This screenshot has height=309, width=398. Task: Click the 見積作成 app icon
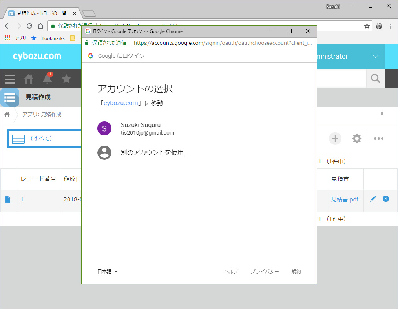10,97
